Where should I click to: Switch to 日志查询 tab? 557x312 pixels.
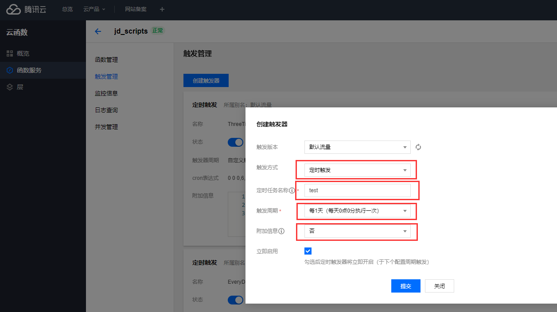coord(106,110)
